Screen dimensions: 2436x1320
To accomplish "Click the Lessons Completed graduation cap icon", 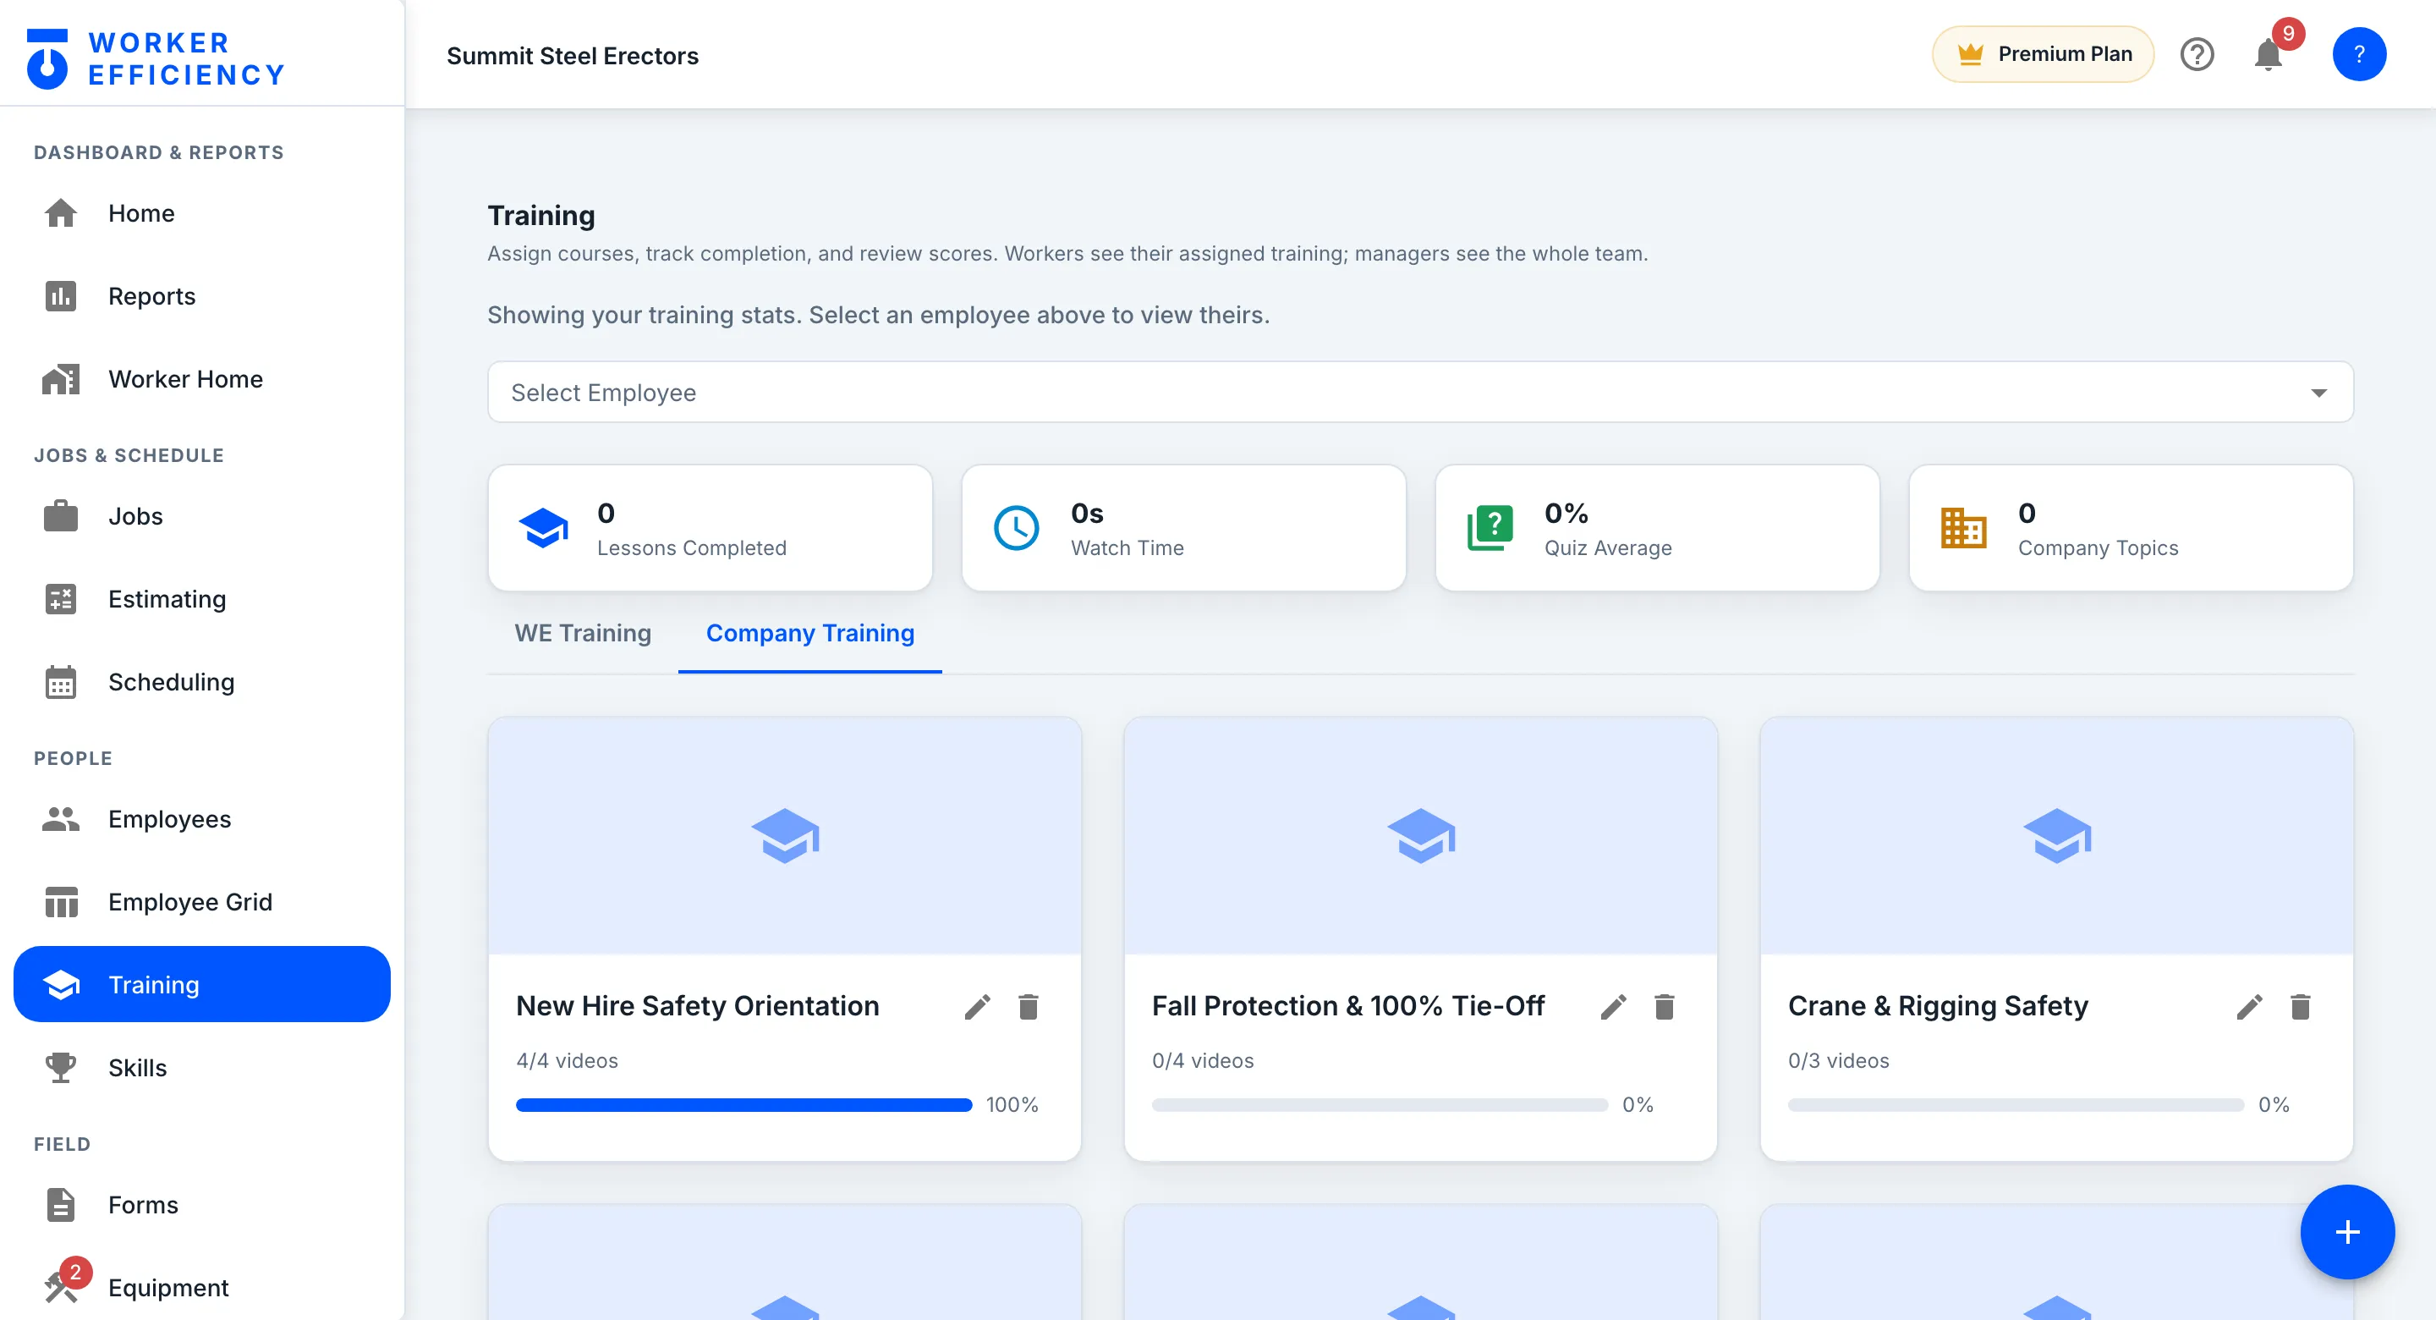I will (x=544, y=528).
